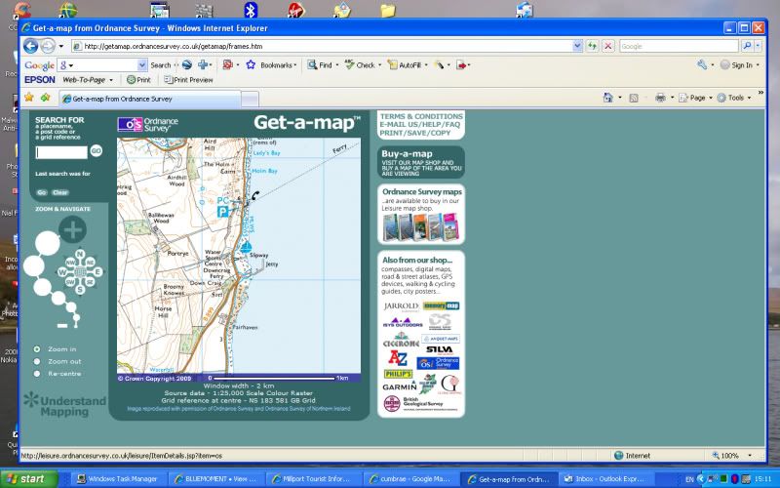
Task: Click the Clear button
Action: click(60, 192)
